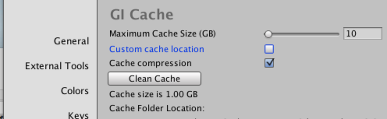Image resolution: width=387 pixels, height=119 pixels.
Task: Disable the Cache compression checkbox
Action: pyautogui.click(x=269, y=63)
